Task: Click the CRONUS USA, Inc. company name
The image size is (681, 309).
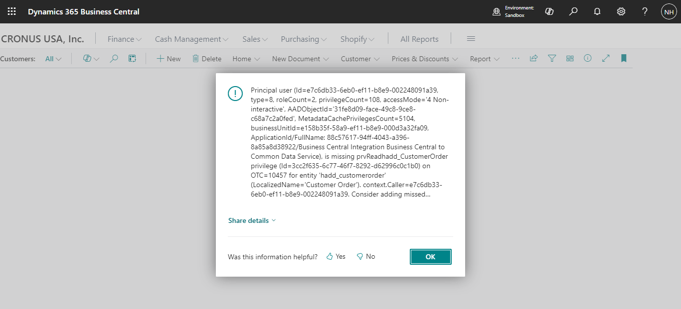Action: [42, 39]
